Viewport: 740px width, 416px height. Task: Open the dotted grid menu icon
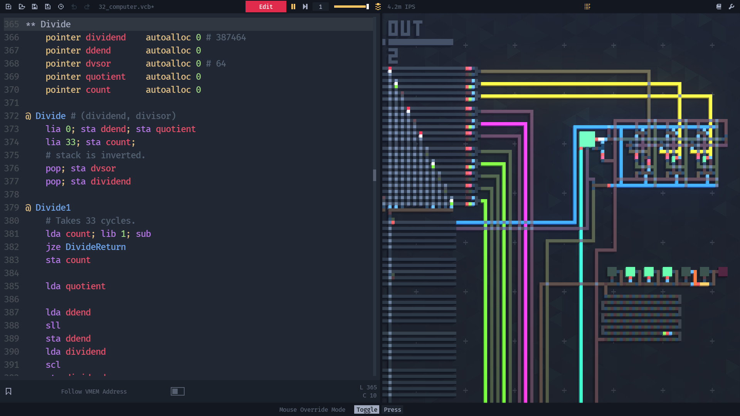pos(587,7)
